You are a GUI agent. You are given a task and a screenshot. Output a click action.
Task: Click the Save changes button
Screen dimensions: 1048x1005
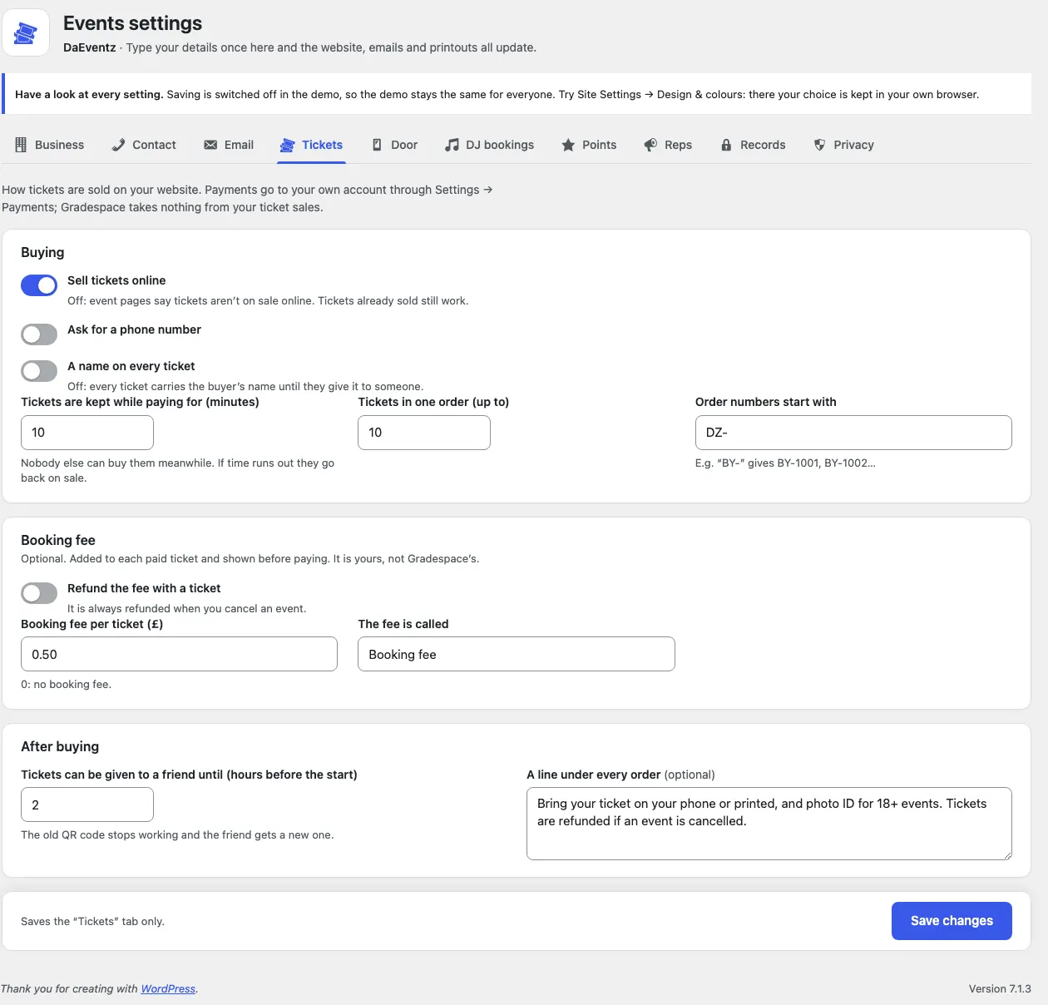pyautogui.click(x=952, y=921)
